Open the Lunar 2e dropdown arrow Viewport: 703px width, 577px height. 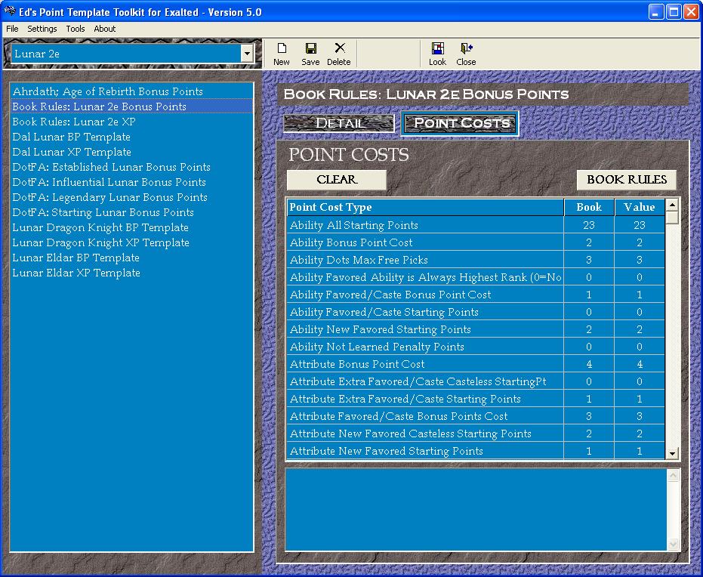pyautogui.click(x=246, y=54)
